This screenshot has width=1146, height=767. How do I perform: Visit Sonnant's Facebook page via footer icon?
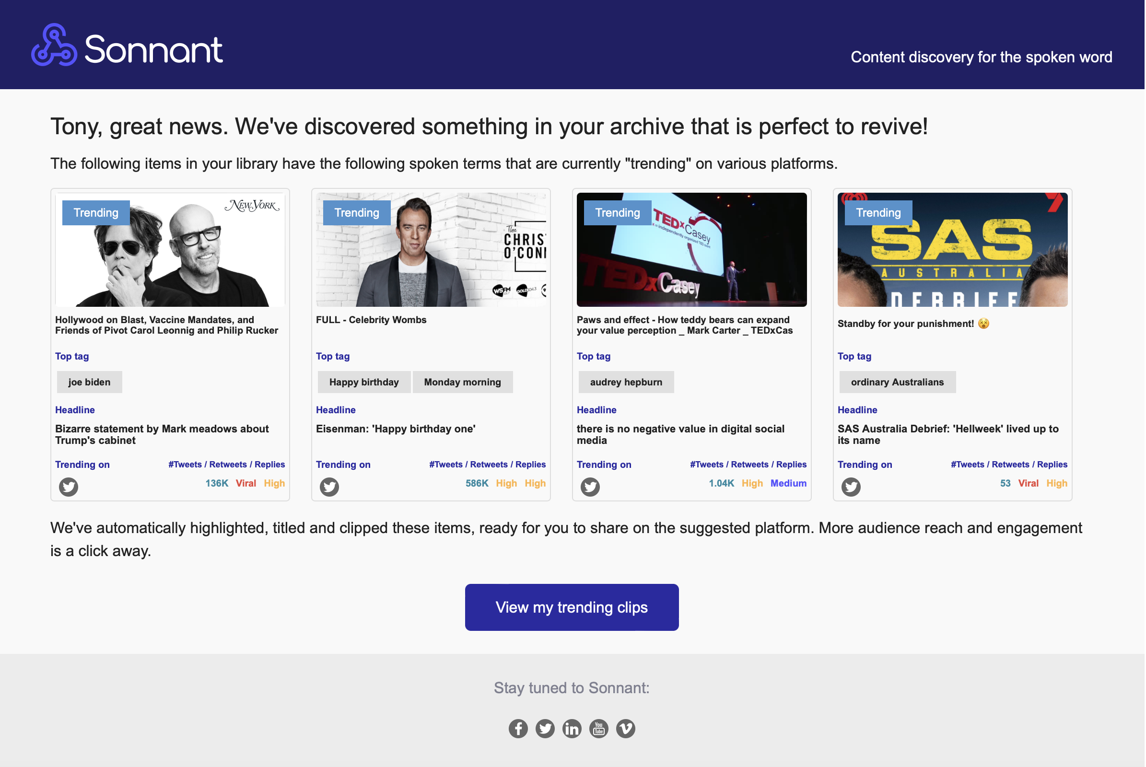tap(519, 729)
